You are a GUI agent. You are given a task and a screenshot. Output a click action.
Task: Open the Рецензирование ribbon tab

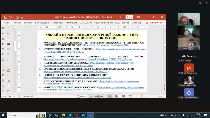point(104,23)
